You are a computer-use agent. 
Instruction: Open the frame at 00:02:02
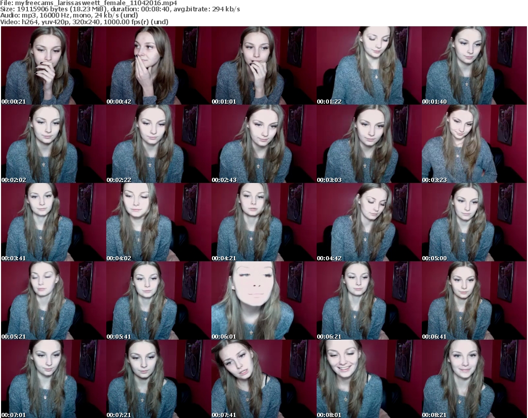pos(54,144)
